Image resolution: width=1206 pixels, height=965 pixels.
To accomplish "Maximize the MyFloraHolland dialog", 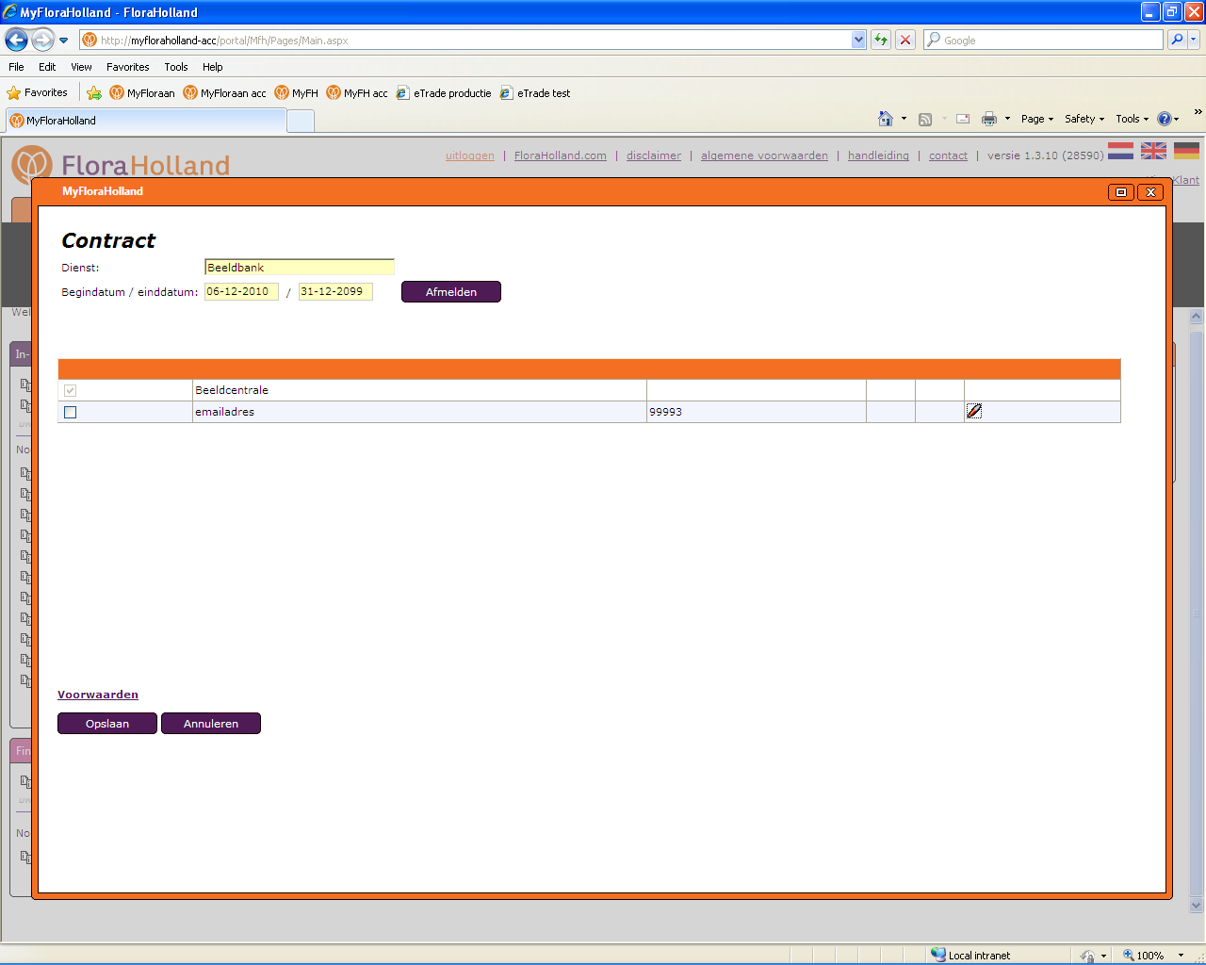I will click(1121, 192).
